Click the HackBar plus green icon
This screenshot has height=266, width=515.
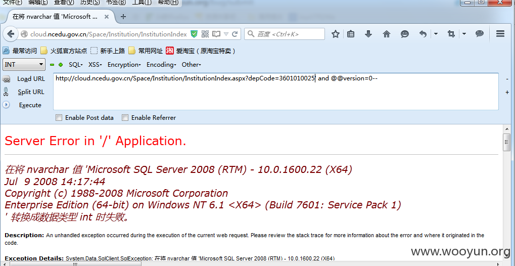pos(61,65)
